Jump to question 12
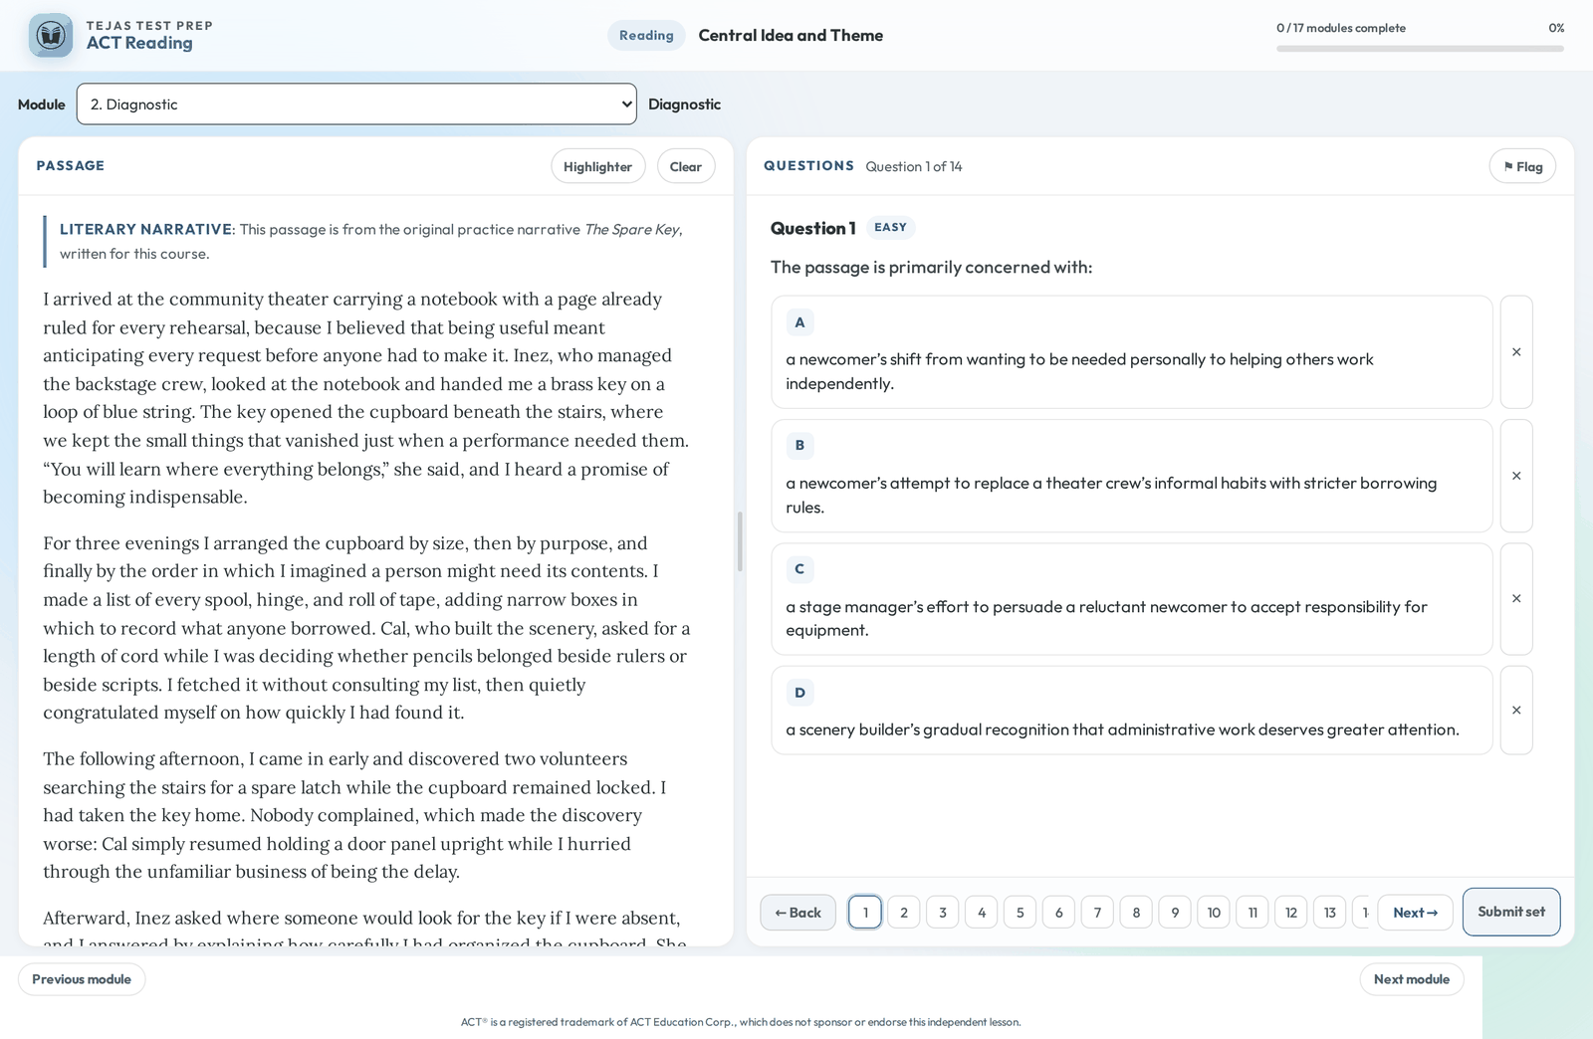Image resolution: width=1593 pixels, height=1039 pixels. [1291, 913]
